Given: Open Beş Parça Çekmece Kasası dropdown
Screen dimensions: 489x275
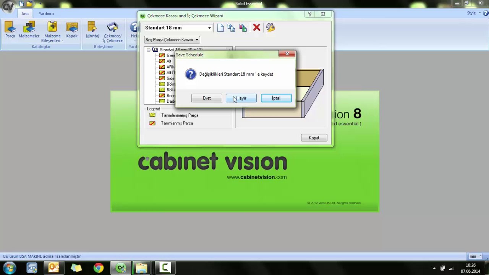Looking at the screenshot, I should click(x=172, y=40).
